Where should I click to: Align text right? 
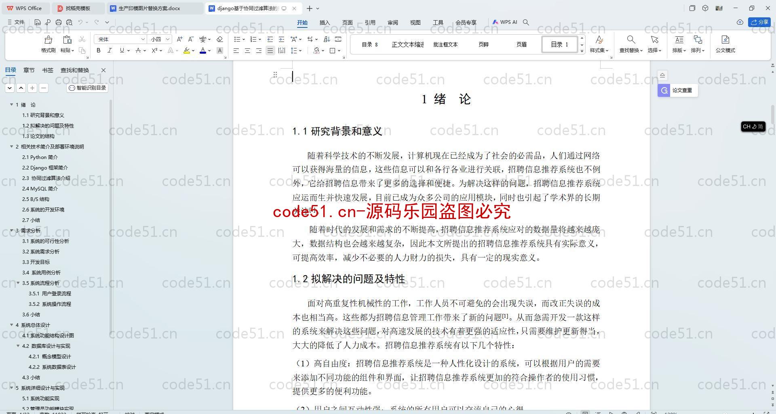(x=259, y=50)
